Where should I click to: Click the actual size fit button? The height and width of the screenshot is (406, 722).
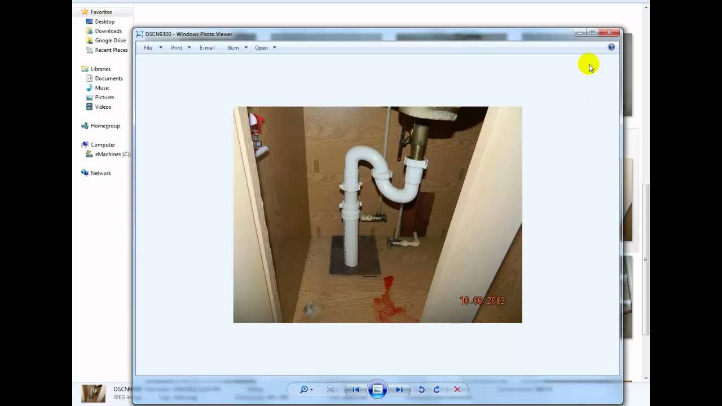[331, 389]
